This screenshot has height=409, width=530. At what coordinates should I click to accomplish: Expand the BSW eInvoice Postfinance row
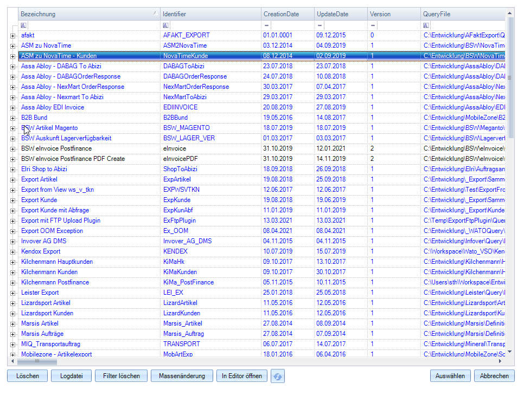(x=12, y=149)
